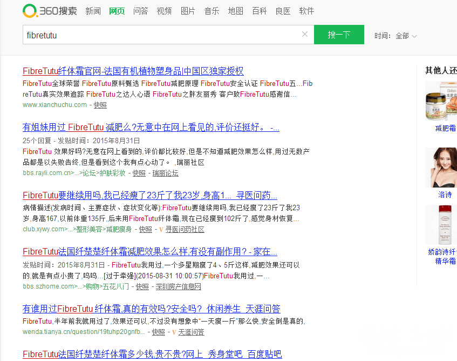Click the 25个回复 发贴时间 2015年8月31日 text
Screen dimensions: 457x361
(81, 141)
